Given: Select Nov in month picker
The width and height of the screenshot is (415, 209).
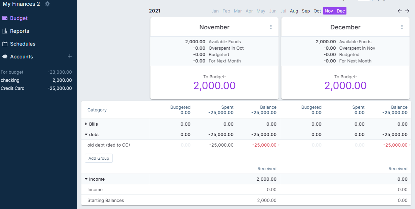Looking at the screenshot, I should pos(329,11).
